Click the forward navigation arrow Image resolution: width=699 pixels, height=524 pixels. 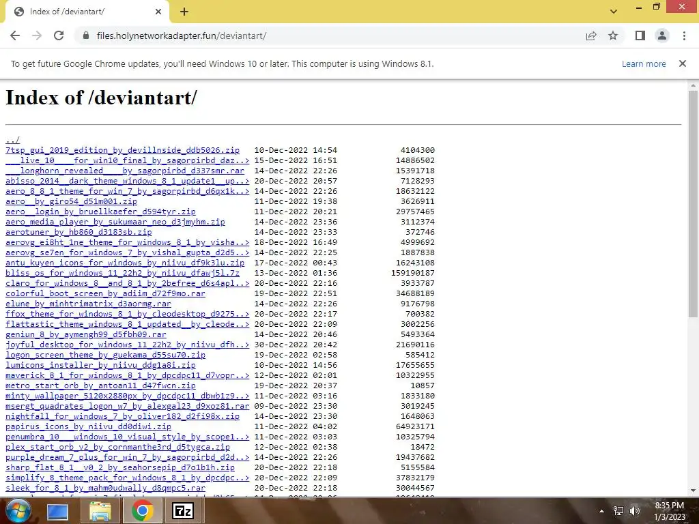[37, 35]
